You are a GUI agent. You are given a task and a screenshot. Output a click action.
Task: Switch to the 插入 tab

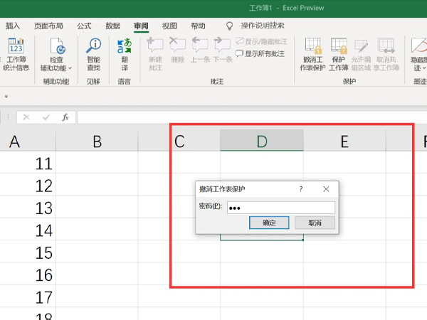[x=13, y=26]
